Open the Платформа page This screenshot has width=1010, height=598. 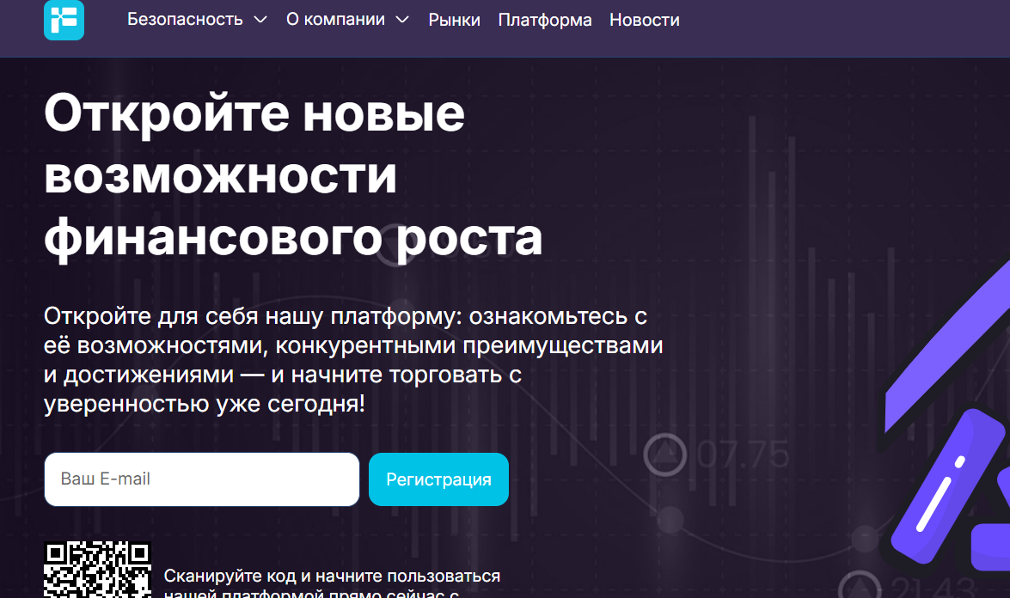[x=545, y=19]
